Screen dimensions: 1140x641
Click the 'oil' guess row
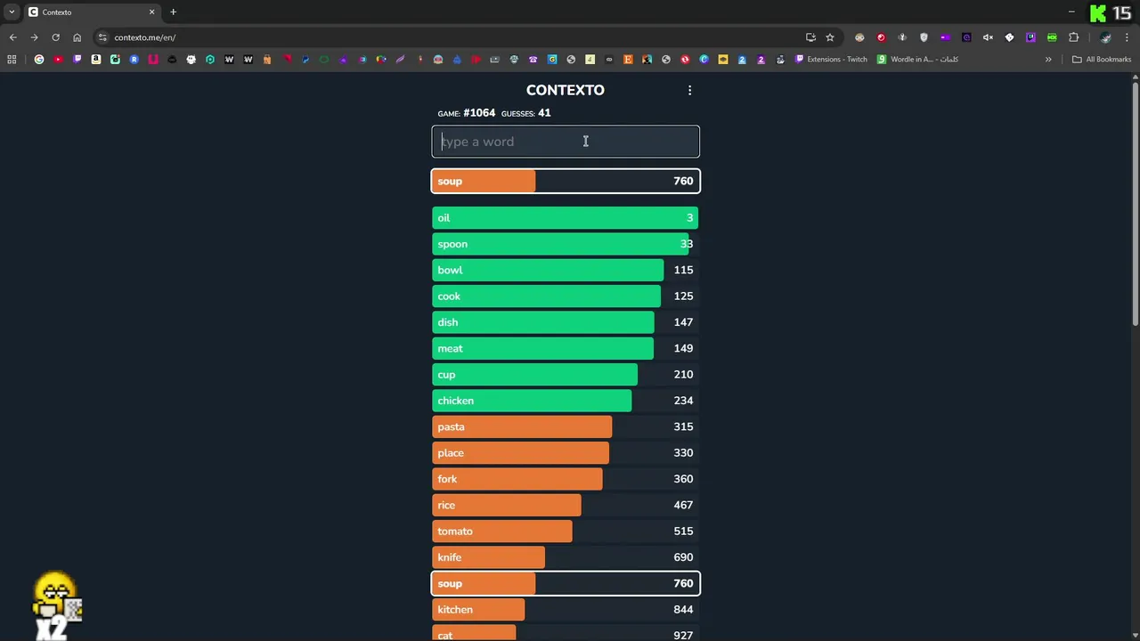(x=566, y=218)
